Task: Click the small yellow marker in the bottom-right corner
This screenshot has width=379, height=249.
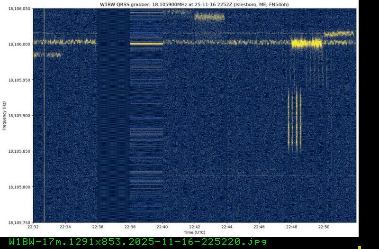Action: coord(360,247)
